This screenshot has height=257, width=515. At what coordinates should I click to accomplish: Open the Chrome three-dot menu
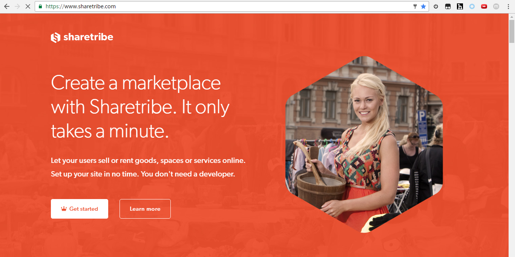pos(508,6)
